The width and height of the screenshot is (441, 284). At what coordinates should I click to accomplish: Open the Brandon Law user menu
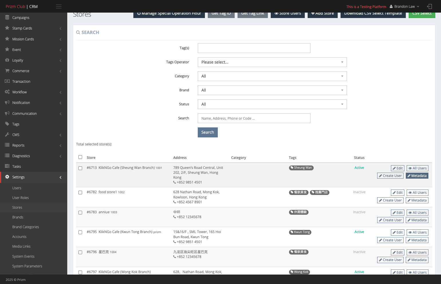point(404,6)
